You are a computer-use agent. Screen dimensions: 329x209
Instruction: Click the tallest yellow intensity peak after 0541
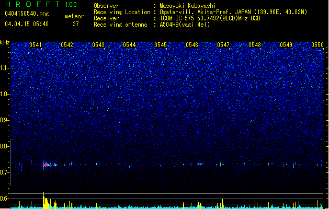[43, 201]
